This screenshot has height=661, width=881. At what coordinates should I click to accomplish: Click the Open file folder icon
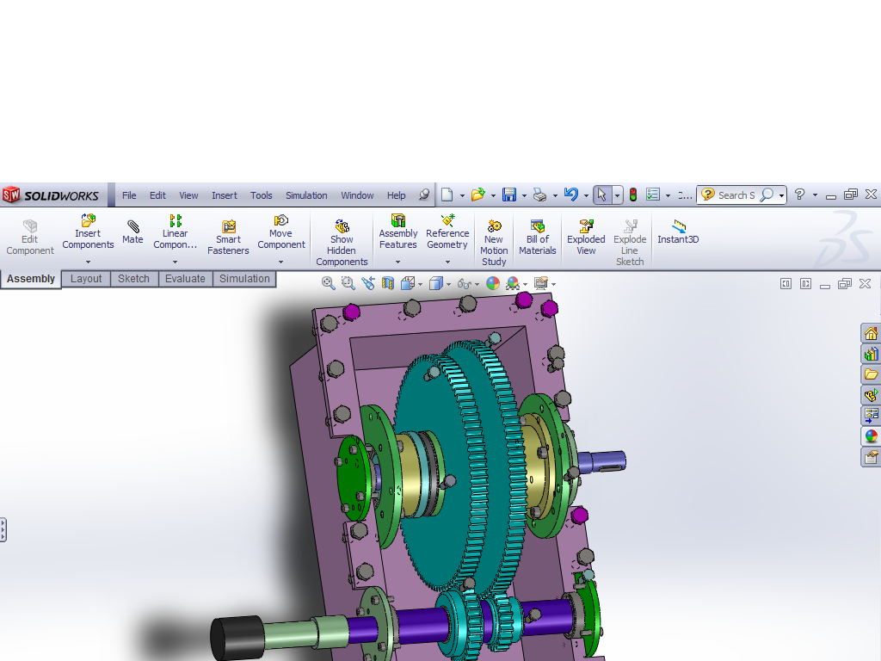(478, 195)
